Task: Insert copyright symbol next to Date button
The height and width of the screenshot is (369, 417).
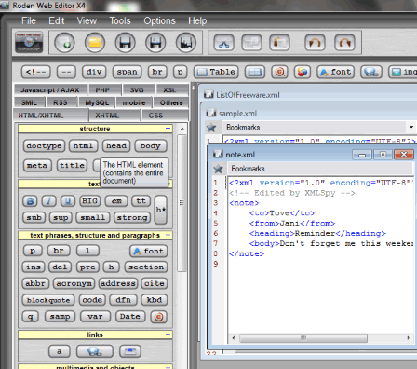Action: pyautogui.click(x=159, y=317)
